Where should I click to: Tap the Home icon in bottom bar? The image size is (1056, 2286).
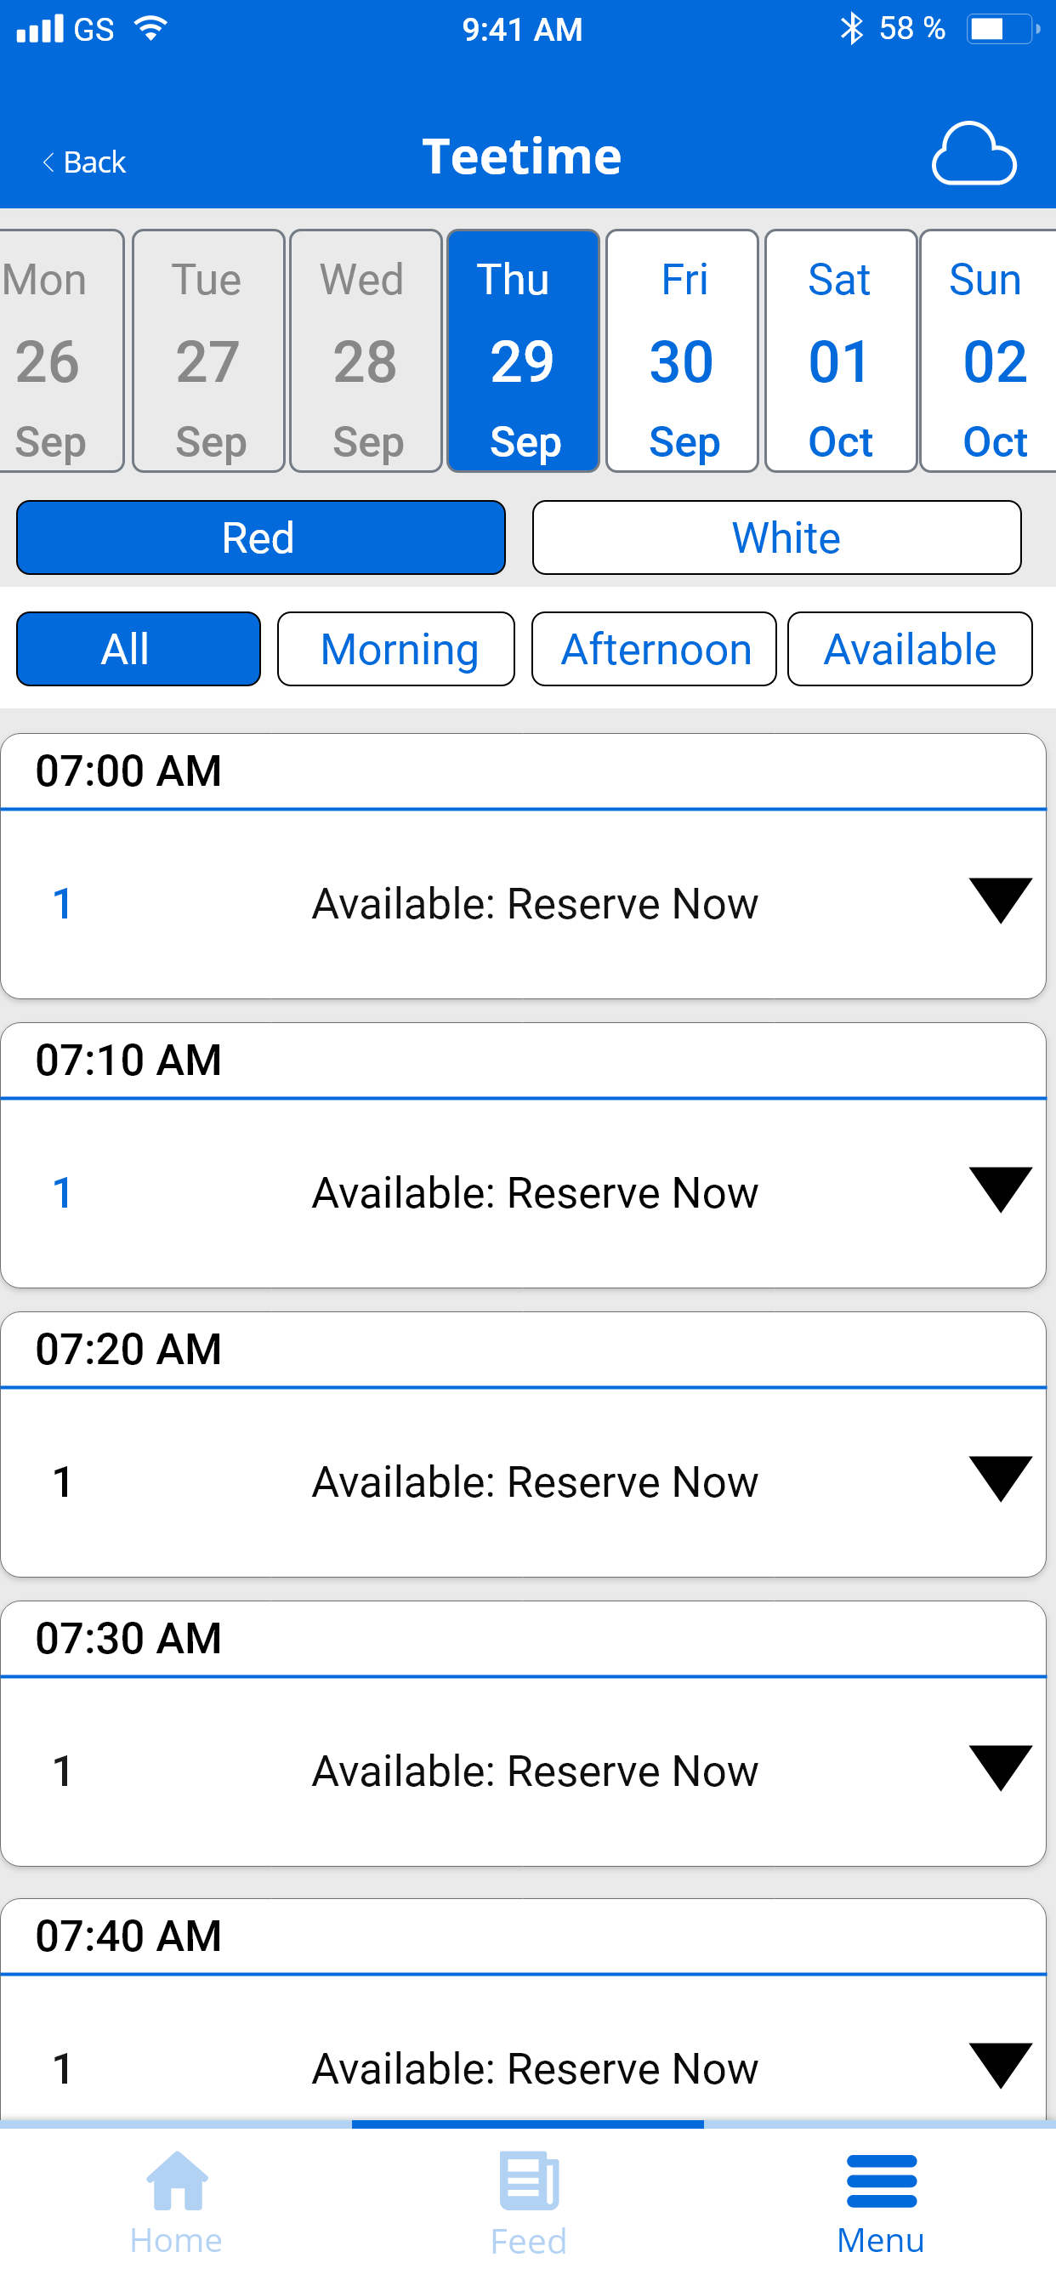click(x=177, y=2180)
